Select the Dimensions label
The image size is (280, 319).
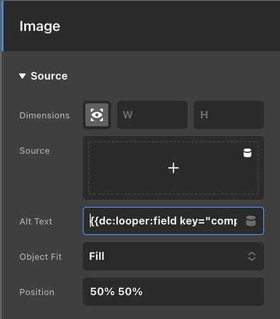45,115
